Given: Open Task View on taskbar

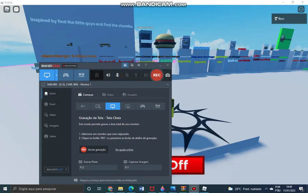Looking at the screenshot, I should coord(99,189).
